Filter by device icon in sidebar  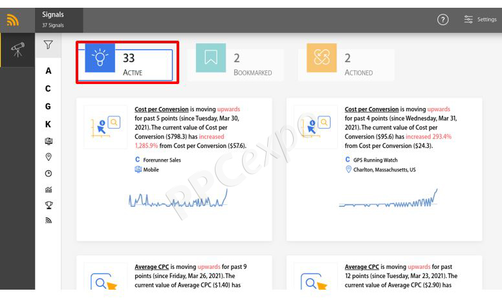49,141
